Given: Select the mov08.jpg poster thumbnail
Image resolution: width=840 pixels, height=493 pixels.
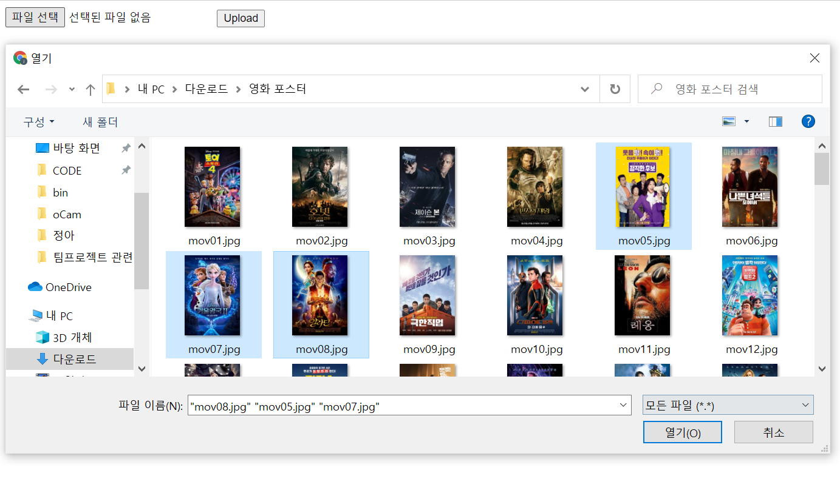Looking at the screenshot, I should [319, 295].
